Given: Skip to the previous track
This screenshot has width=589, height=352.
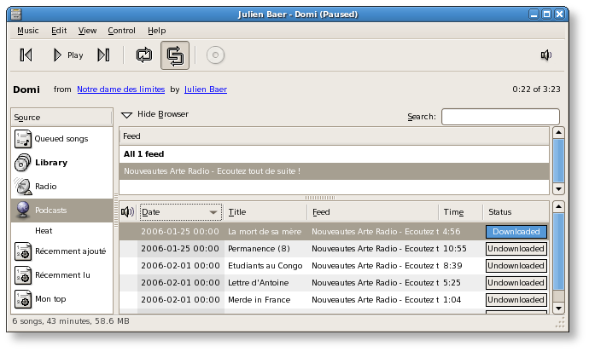Looking at the screenshot, I should [26, 55].
